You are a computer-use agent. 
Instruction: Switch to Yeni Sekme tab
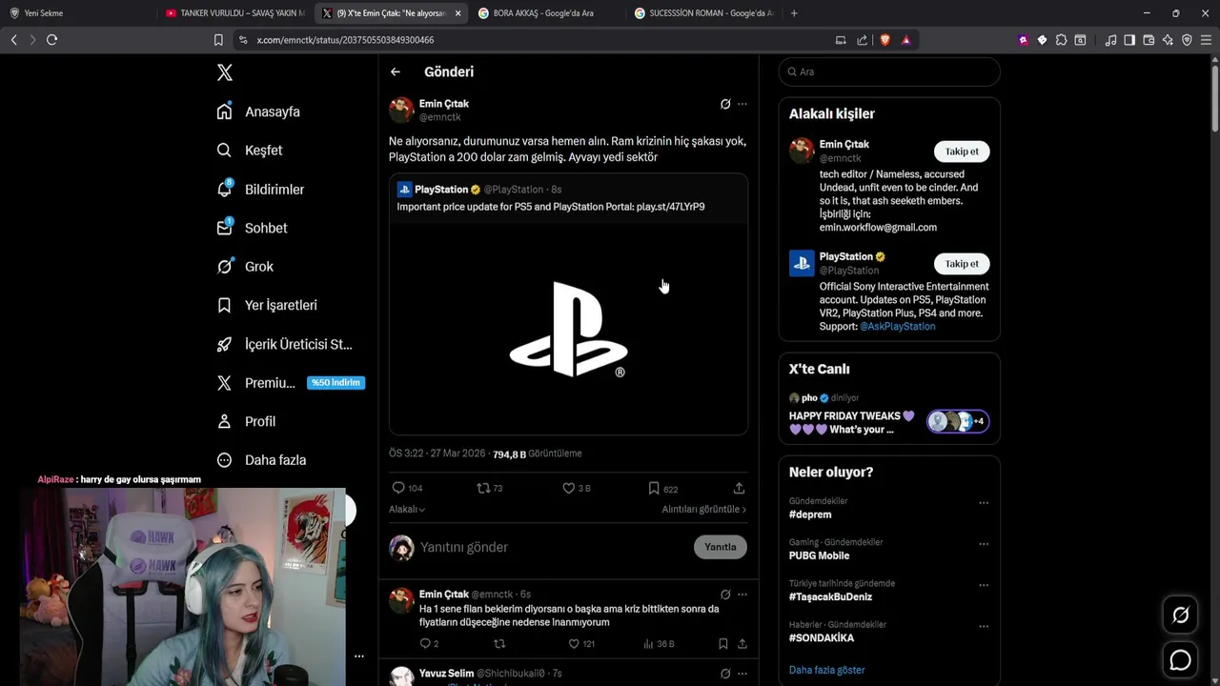(x=76, y=13)
